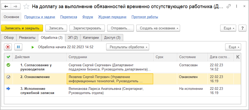Click the vertical dots menu icon

236,6
